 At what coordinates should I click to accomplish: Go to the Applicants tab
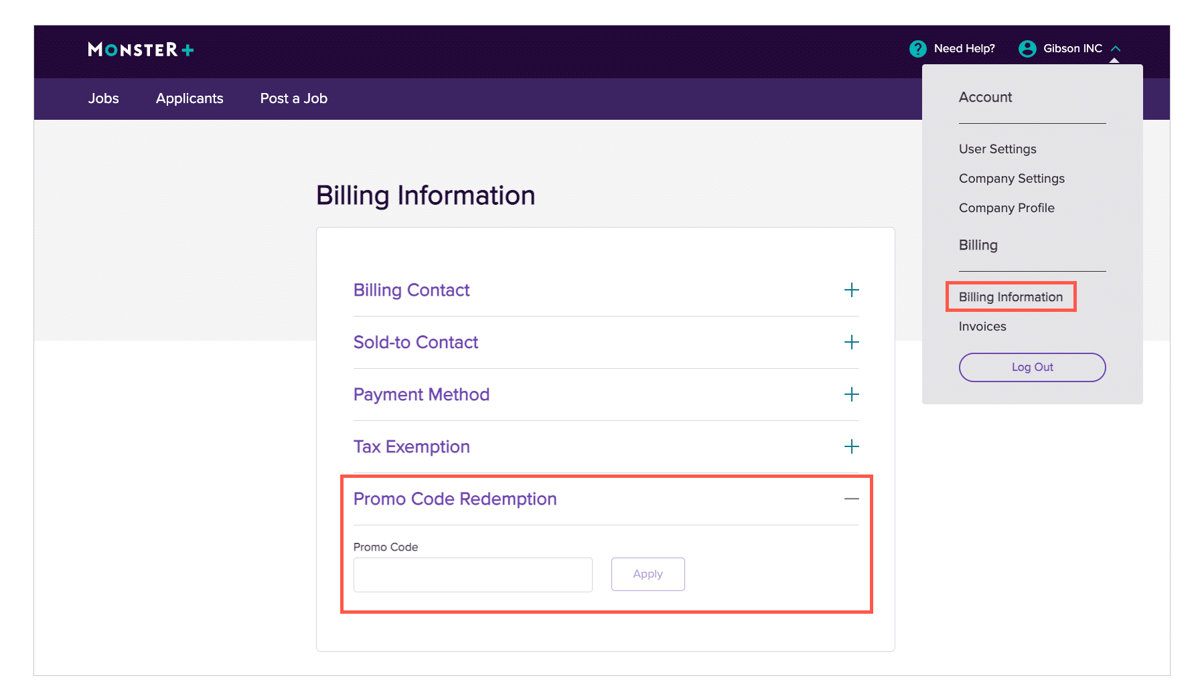(x=190, y=98)
